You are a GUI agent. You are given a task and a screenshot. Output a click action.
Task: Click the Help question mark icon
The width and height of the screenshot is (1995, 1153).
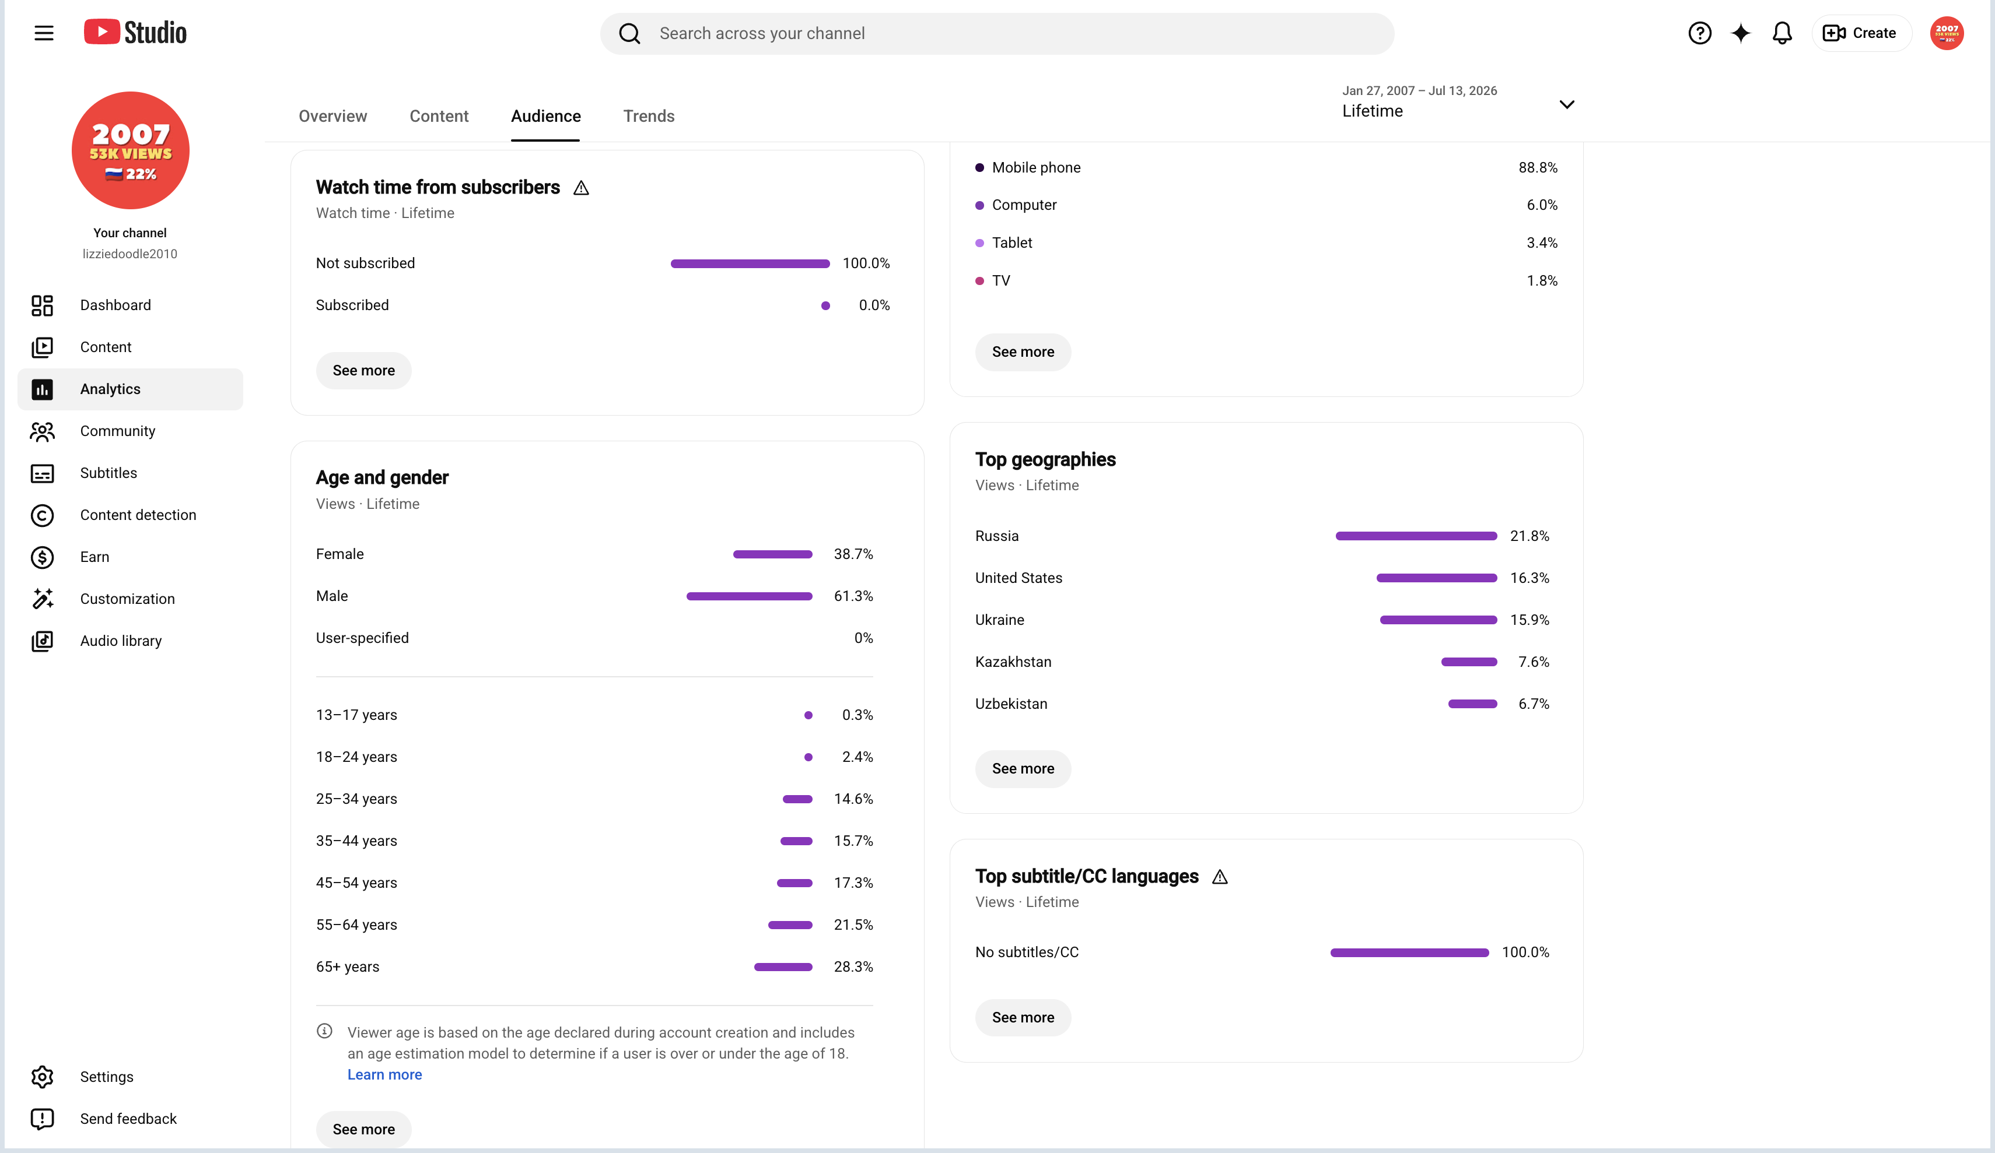(x=1699, y=33)
